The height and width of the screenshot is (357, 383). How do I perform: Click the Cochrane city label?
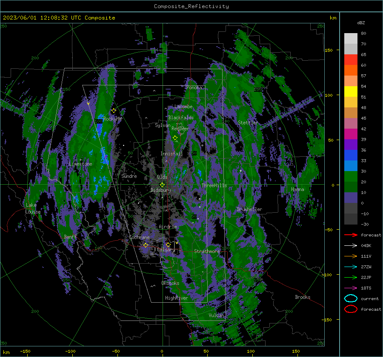(x=139, y=237)
